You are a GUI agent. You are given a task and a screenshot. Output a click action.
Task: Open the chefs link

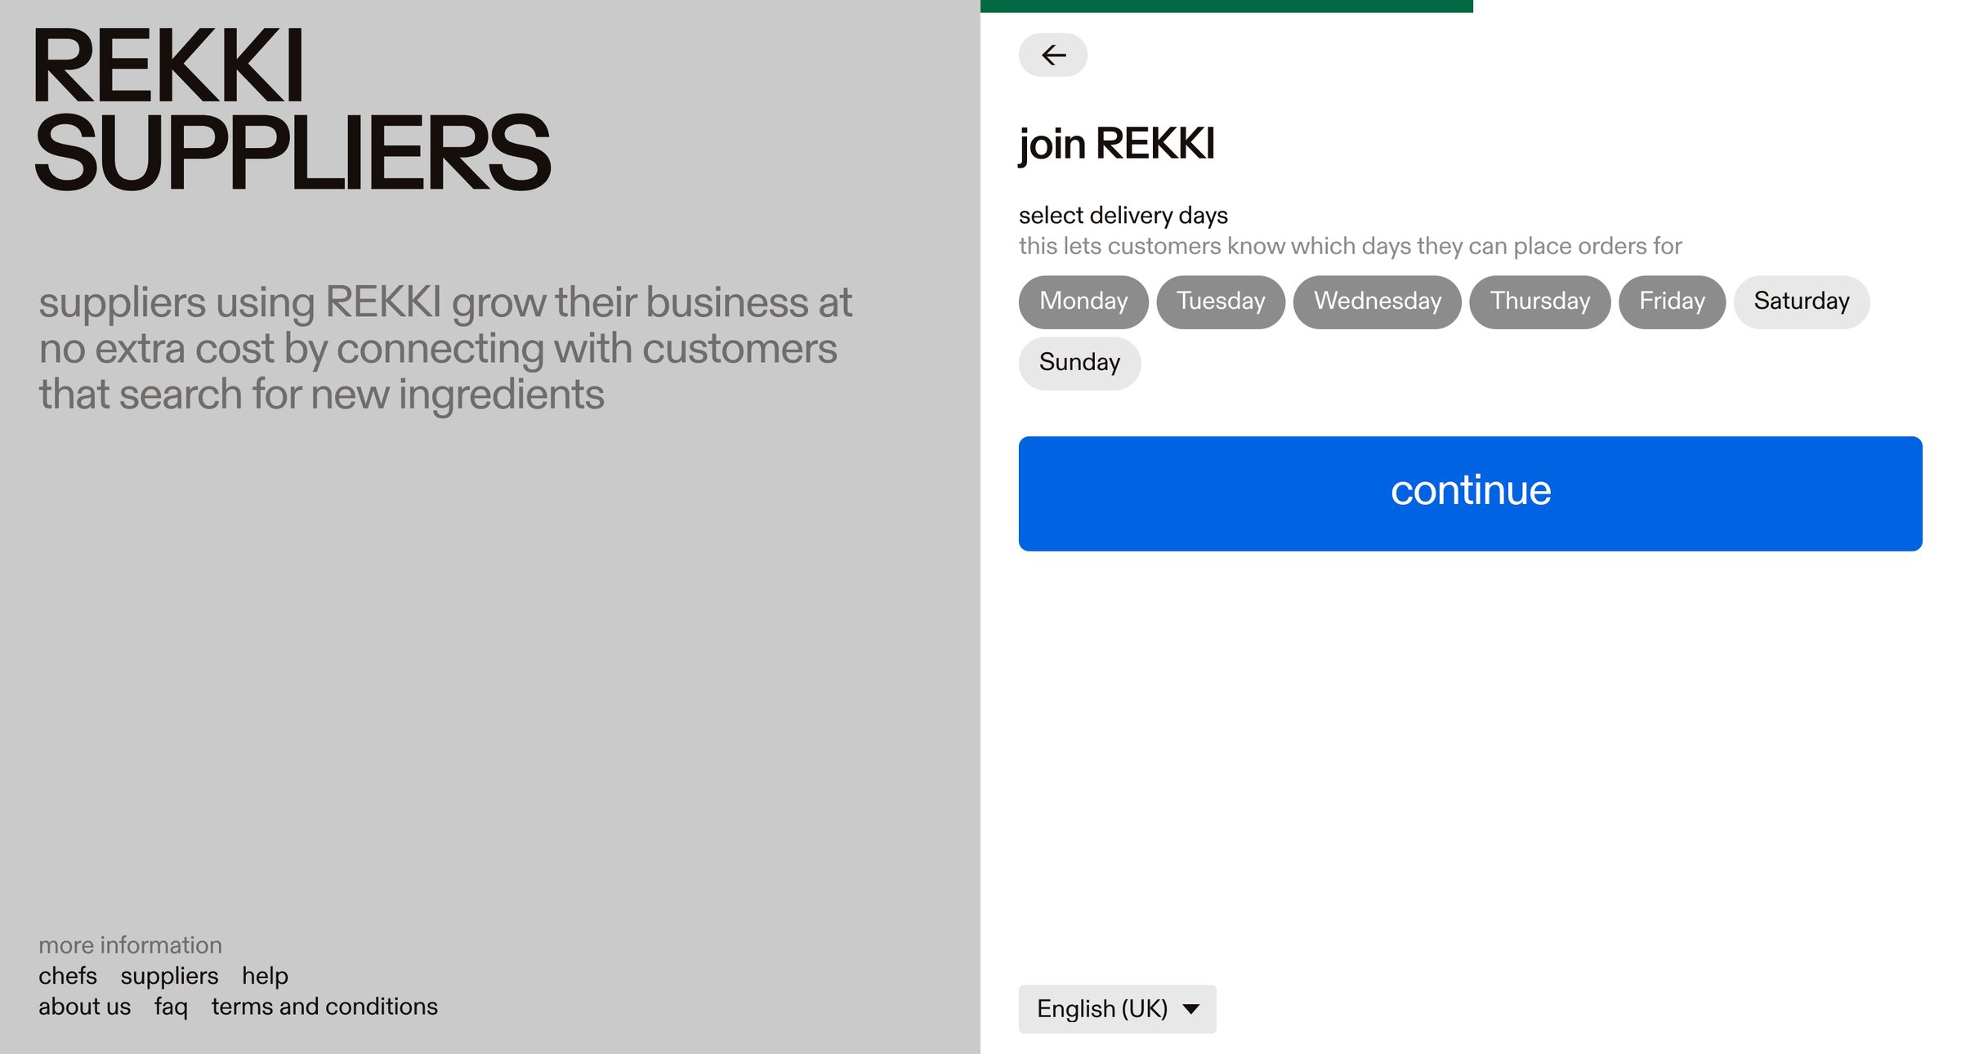68,976
